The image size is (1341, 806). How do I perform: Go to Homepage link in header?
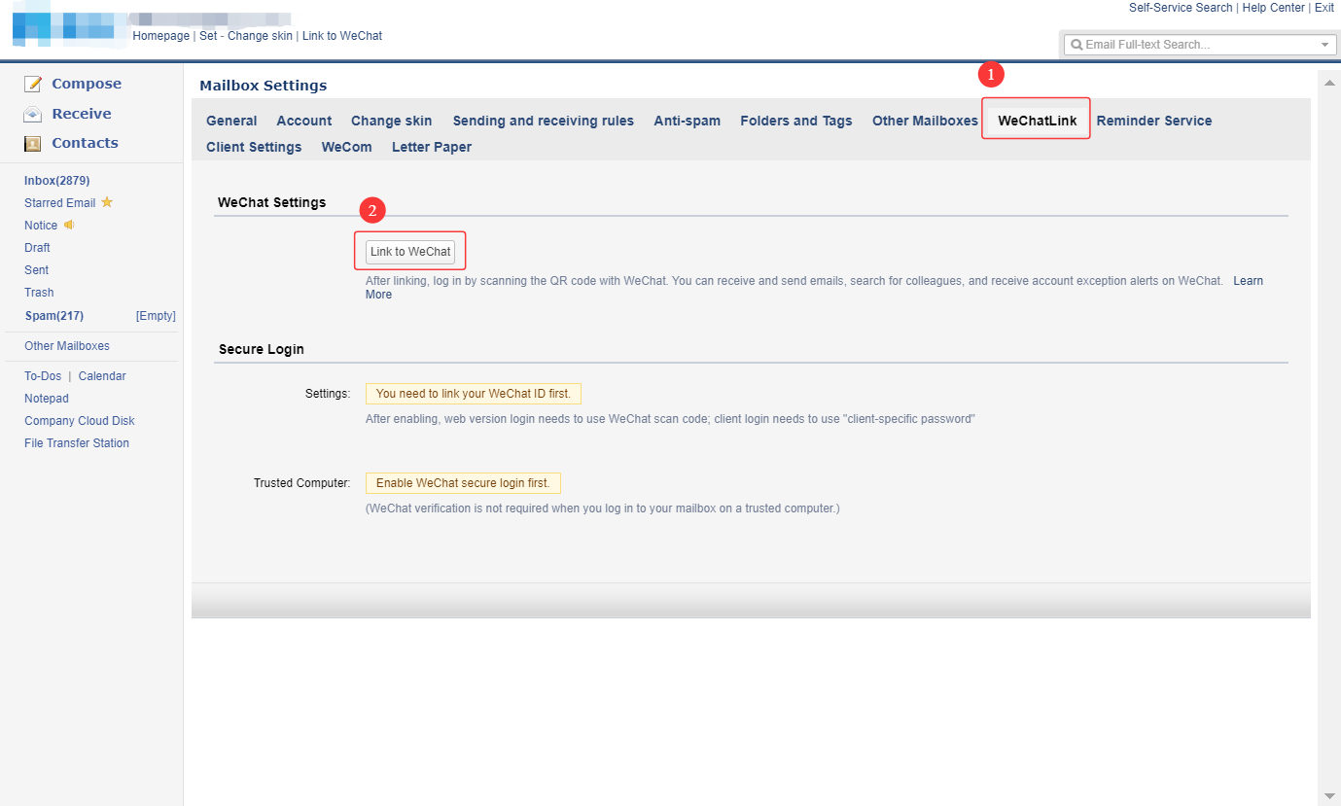tap(161, 36)
